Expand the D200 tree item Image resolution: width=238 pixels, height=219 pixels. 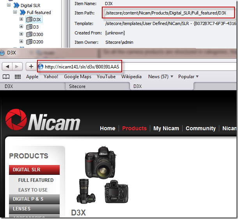coord(21,41)
